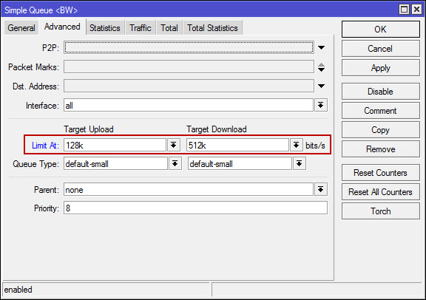Launch Torch for this queue
This screenshot has height=300, width=426.
pos(380,211)
